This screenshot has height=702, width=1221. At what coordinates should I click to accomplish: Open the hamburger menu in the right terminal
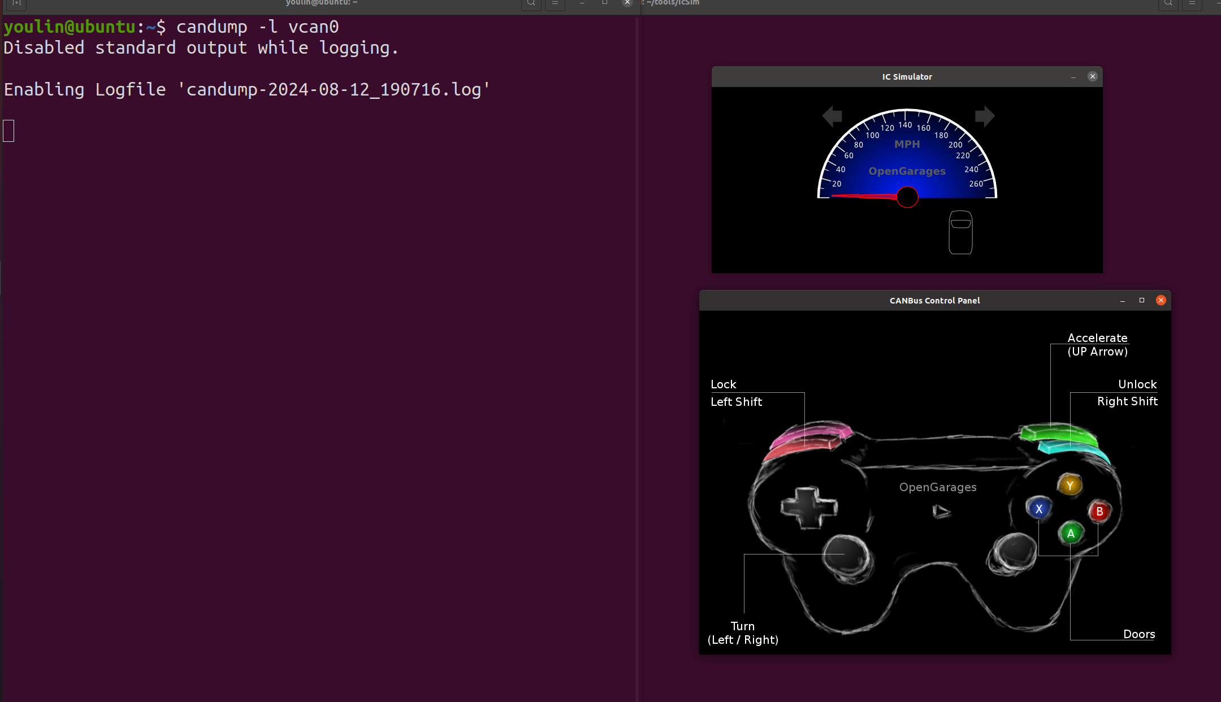point(1192,3)
